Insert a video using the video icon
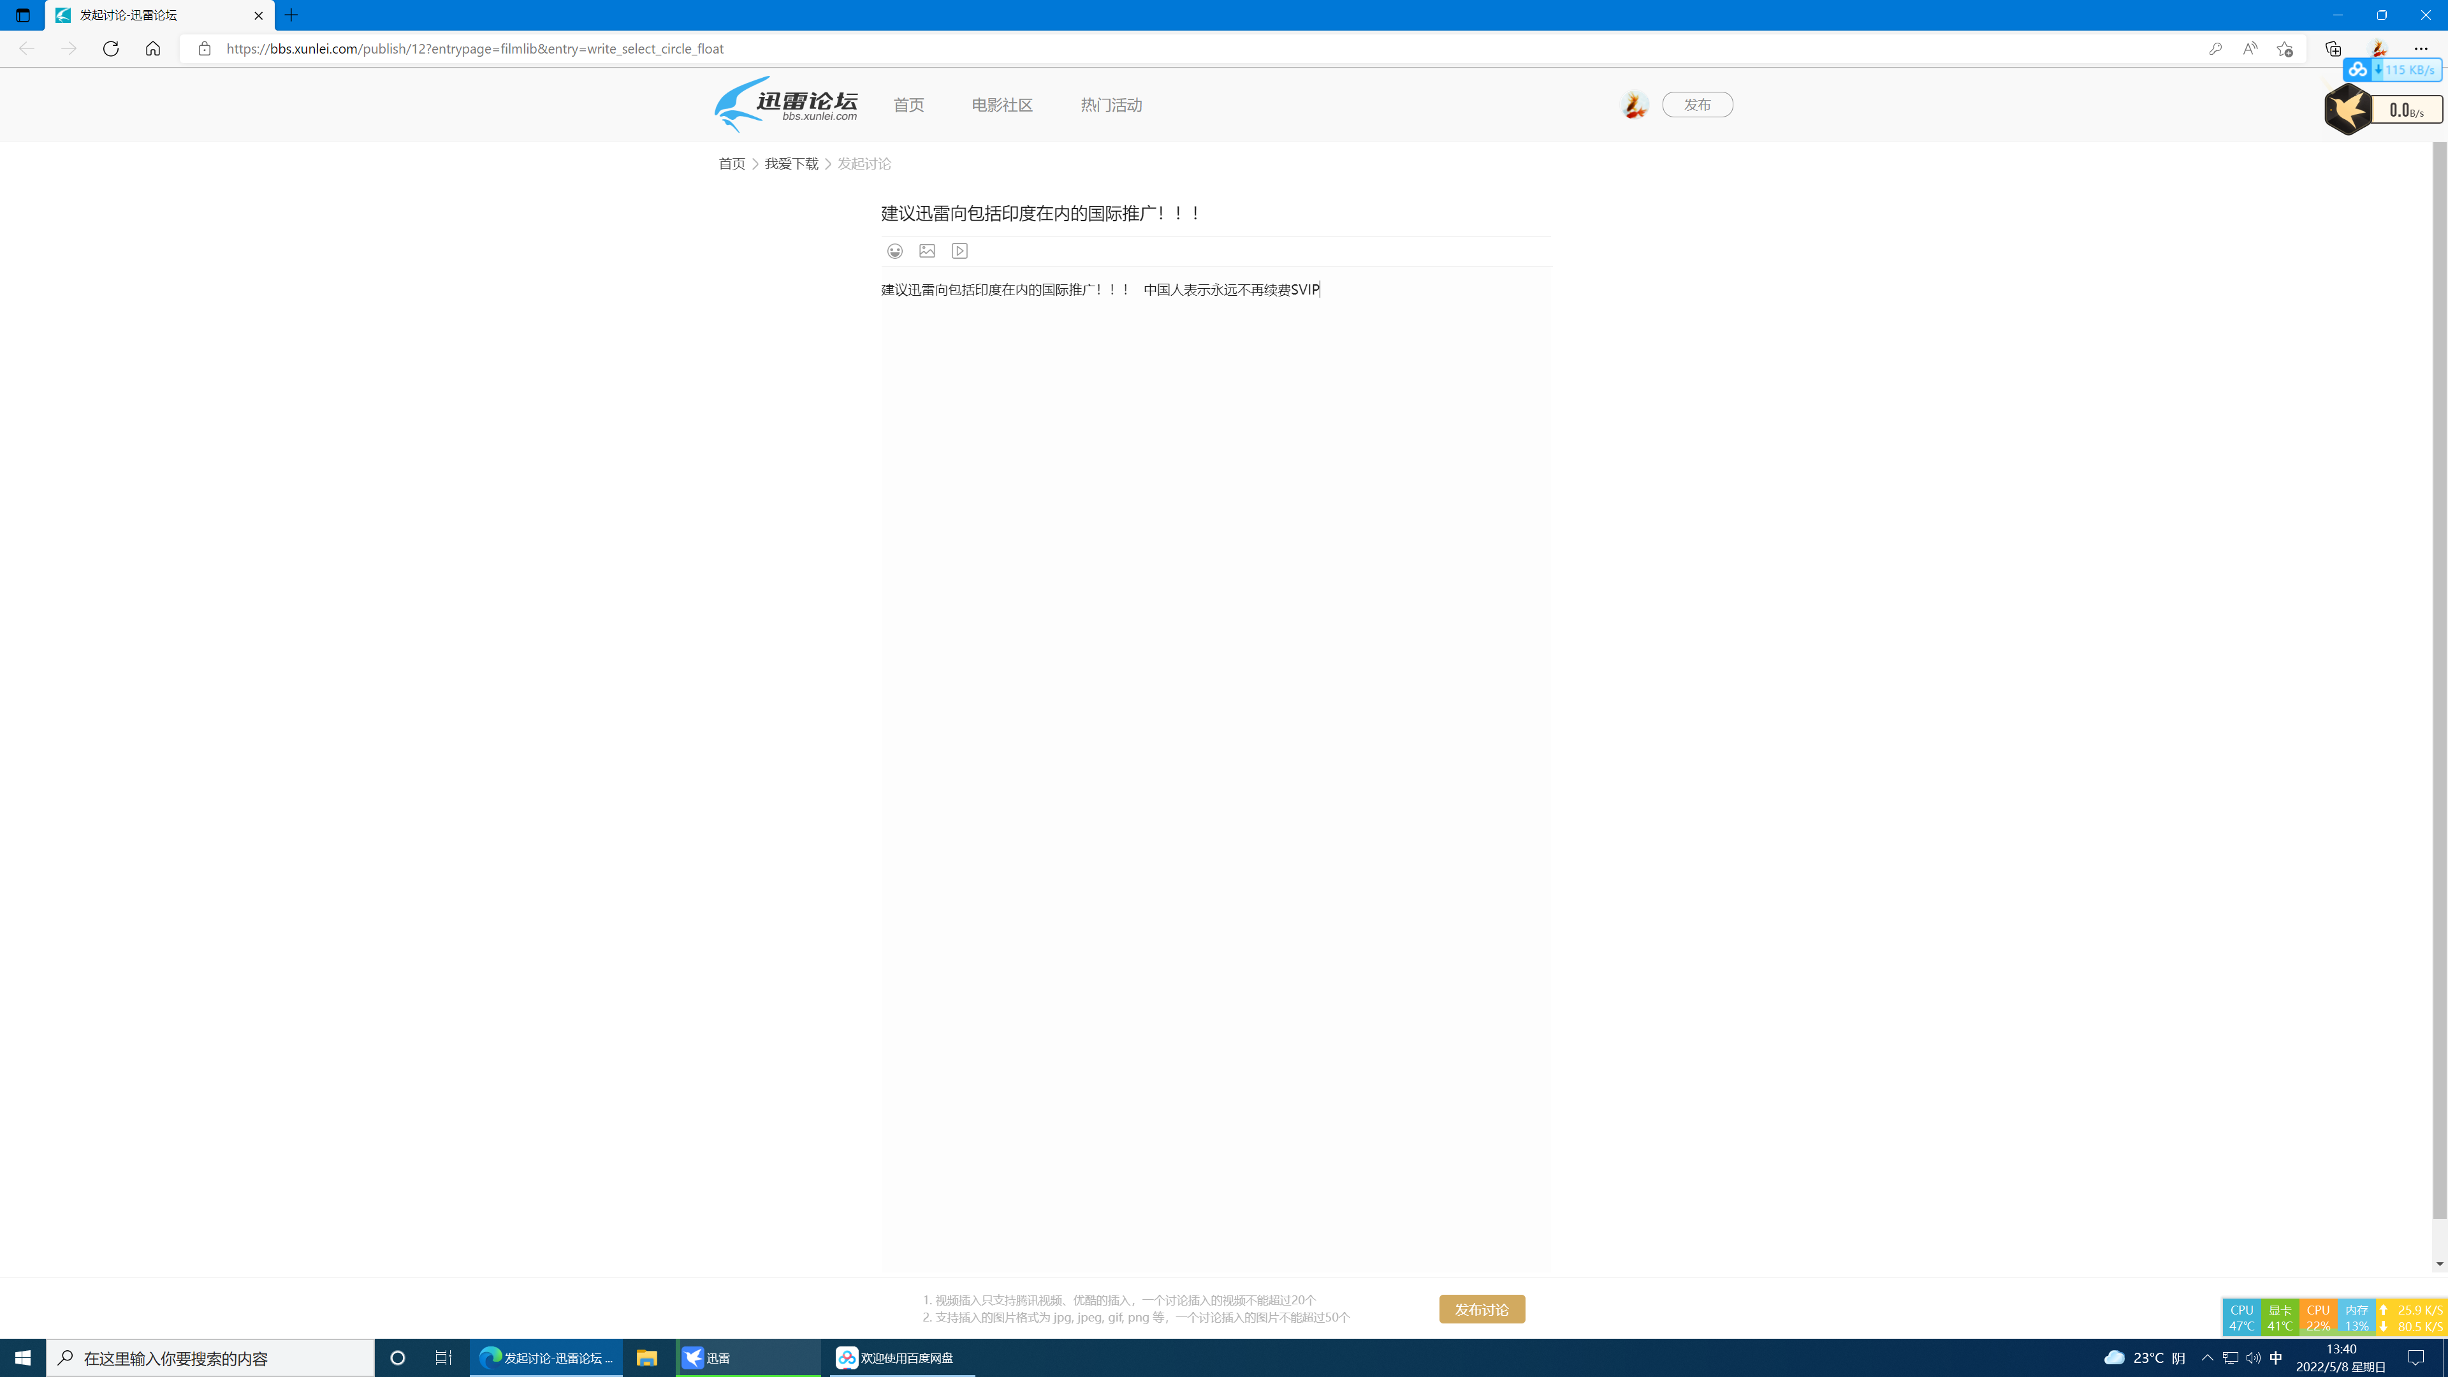Image resolution: width=2448 pixels, height=1377 pixels. (959, 251)
